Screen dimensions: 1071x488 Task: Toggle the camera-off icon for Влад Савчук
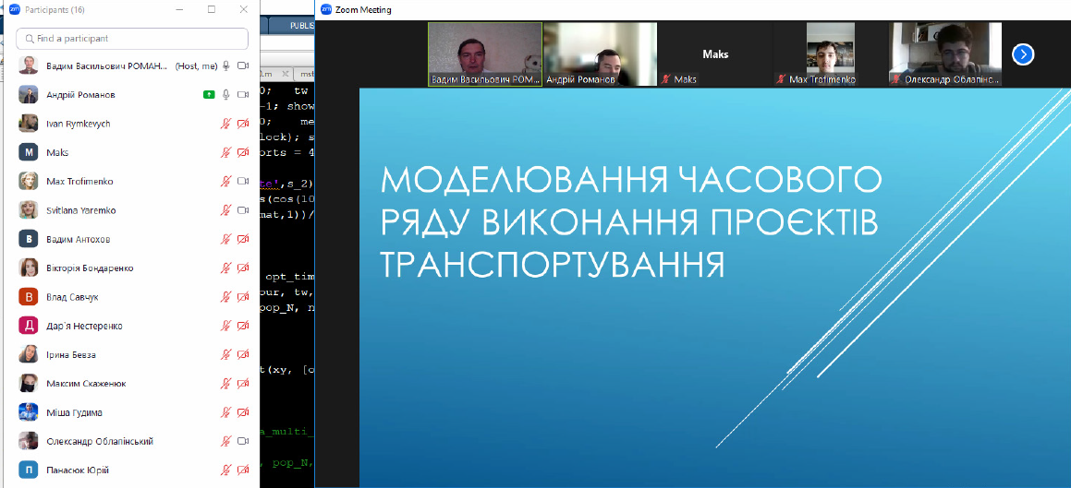pyautogui.click(x=243, y=297)
